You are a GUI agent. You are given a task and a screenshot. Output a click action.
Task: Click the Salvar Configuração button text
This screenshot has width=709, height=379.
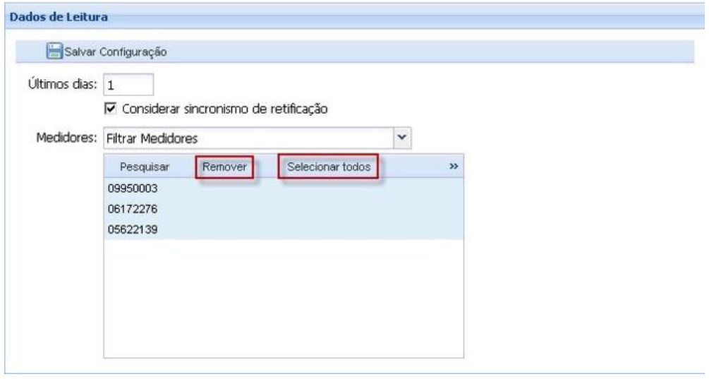(114, 52)
